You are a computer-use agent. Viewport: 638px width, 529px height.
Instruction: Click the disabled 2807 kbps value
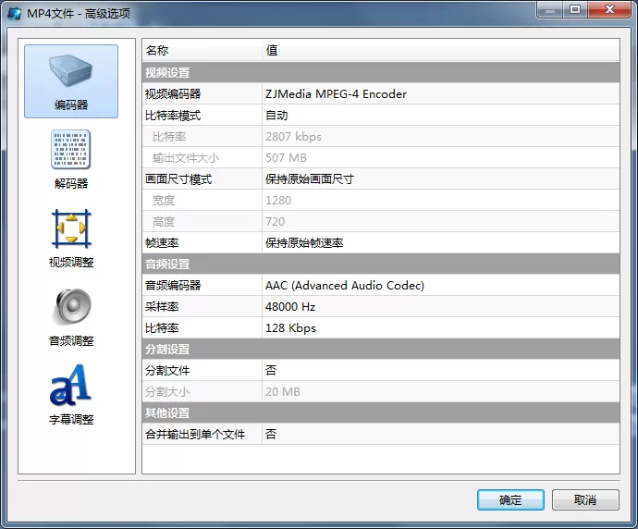click(x=293, y=137)
